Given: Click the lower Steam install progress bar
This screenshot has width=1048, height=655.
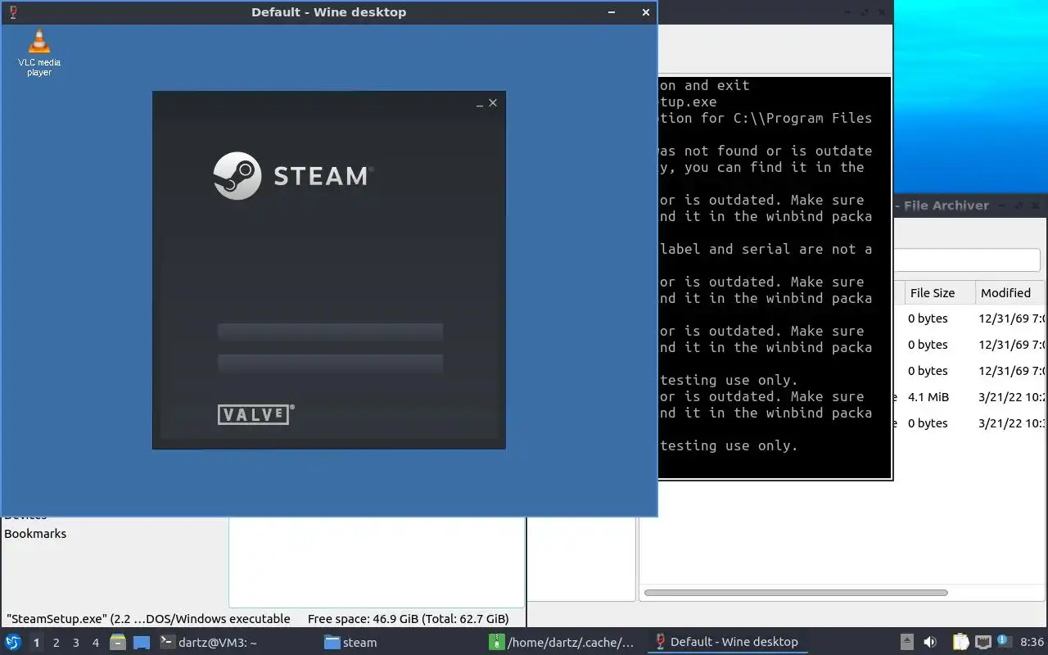Looking at the screenshot, I should 330,363.
